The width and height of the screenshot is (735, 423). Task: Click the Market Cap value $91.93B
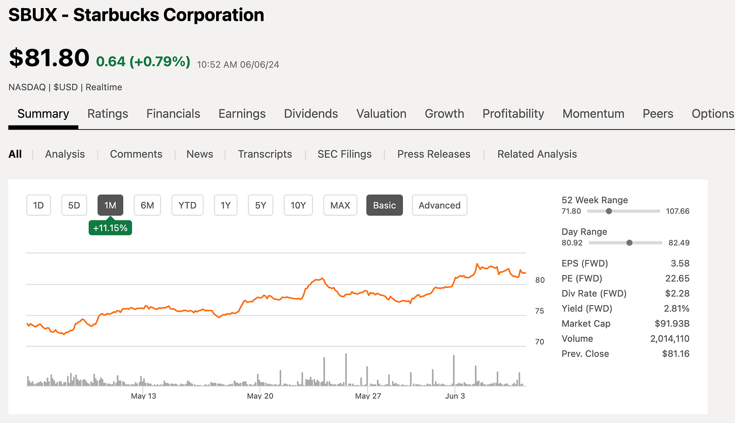tap(673, 324)
